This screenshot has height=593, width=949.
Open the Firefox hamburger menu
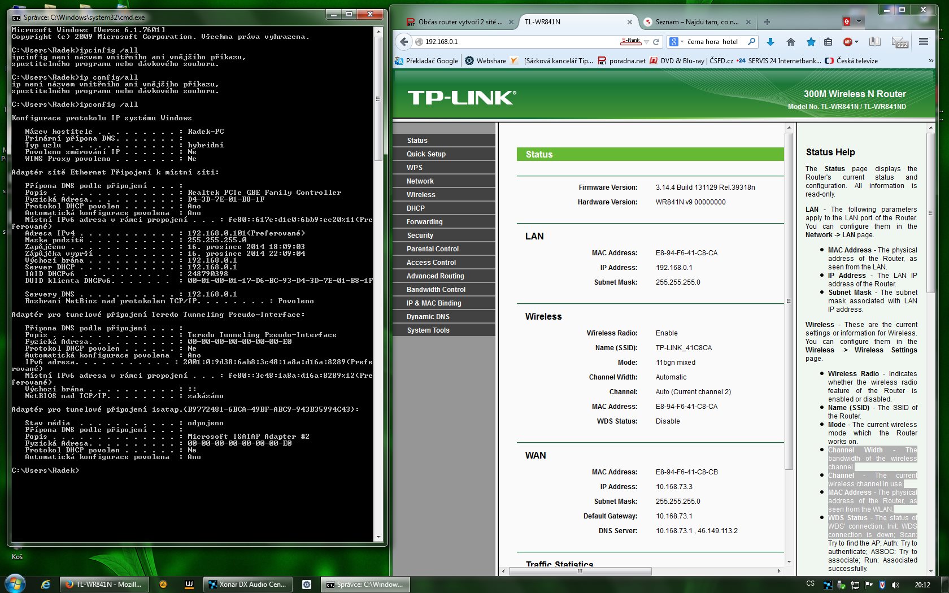tap(924, 42)
